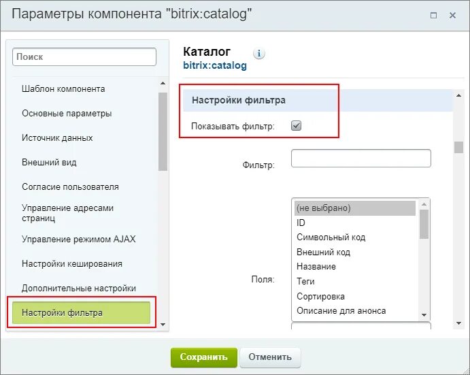
Task: Click the Фильтр text input
Action: point(360,159)
